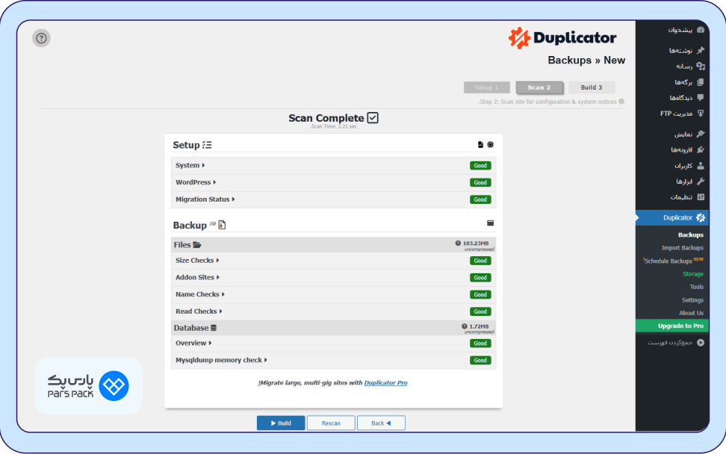Click the Users (کاربران) person icon
726x454 pixels.
click(701, 165)
